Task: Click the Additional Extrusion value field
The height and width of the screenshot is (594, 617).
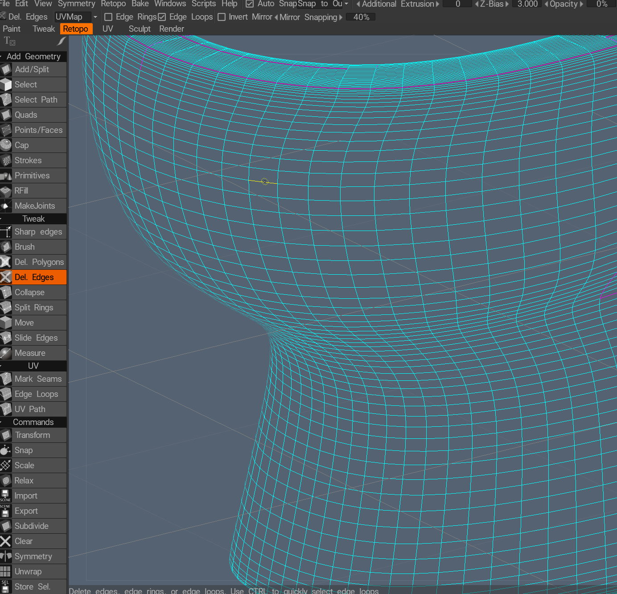Action: click(x=457, y=4)
